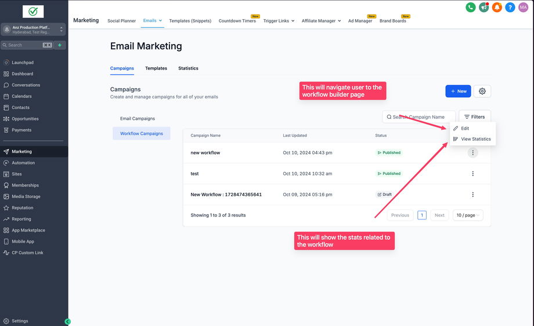The height and width of the screenshot is (326, 534).
Task: Open Dashboard from sidebar
Action: point(23,74)
